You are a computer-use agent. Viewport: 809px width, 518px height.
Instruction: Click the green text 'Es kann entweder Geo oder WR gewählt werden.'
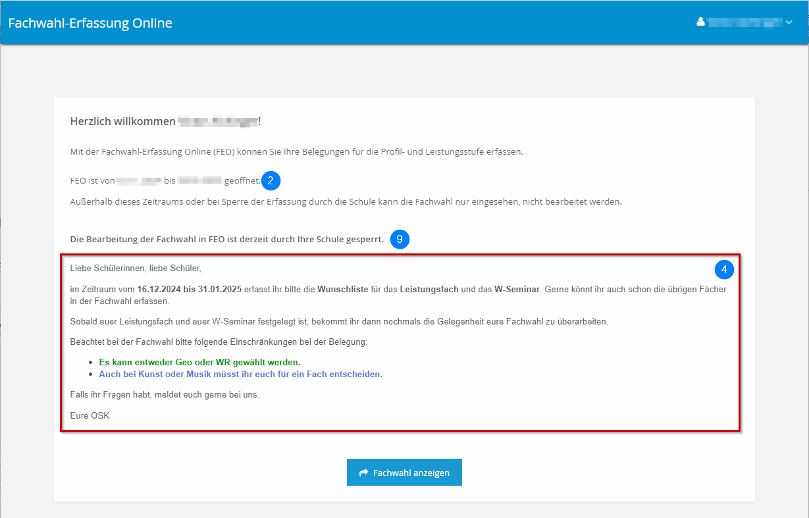coord(199,362)
